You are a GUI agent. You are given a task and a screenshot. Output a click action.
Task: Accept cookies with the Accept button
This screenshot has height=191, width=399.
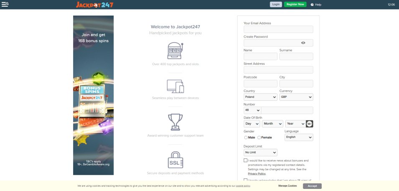[312, 186]
